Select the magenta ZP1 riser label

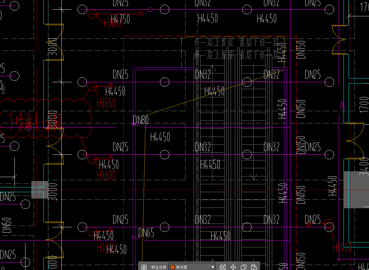click(342, 105)
